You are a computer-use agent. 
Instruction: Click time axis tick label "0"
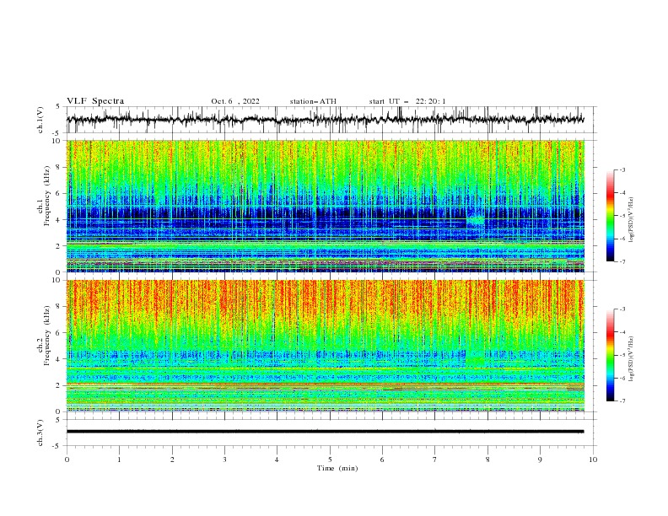67,460
